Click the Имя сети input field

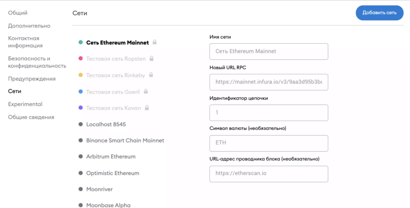[269, 52]
